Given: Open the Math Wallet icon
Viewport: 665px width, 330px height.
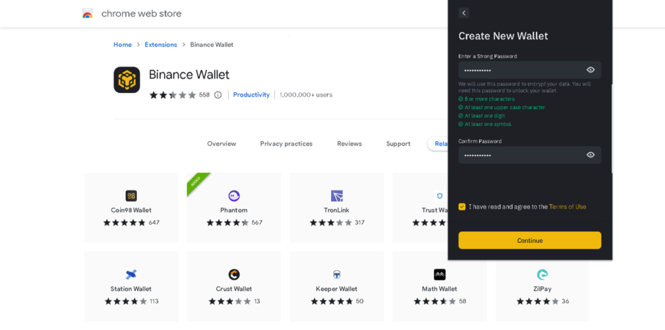Looking at the screenshot, I should 440,274.
